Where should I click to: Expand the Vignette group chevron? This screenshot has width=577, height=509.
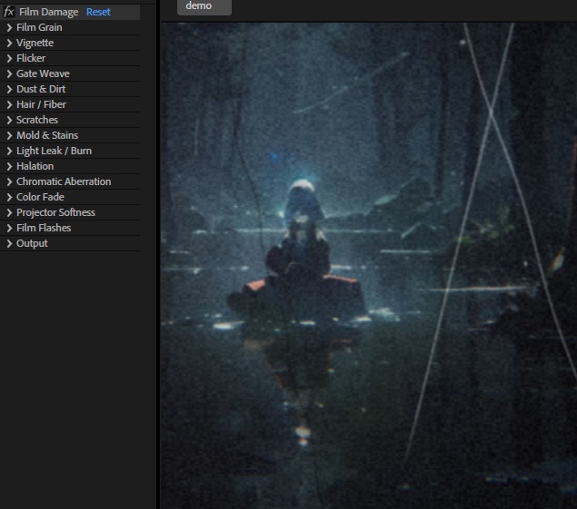[x=10, y=43]
